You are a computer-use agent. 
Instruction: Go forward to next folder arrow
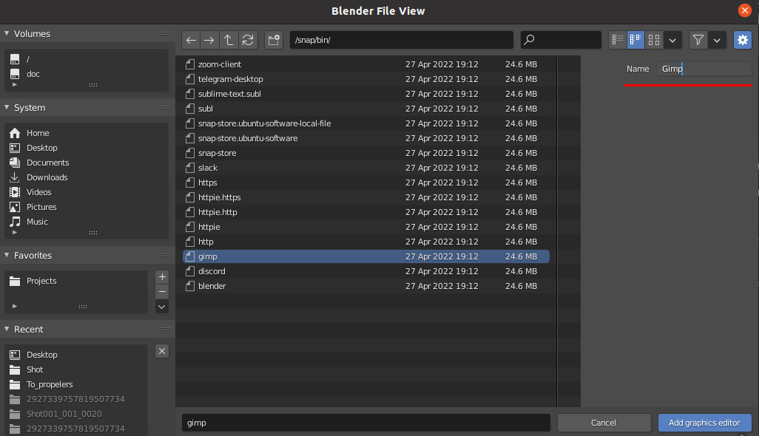pos(209,40)
